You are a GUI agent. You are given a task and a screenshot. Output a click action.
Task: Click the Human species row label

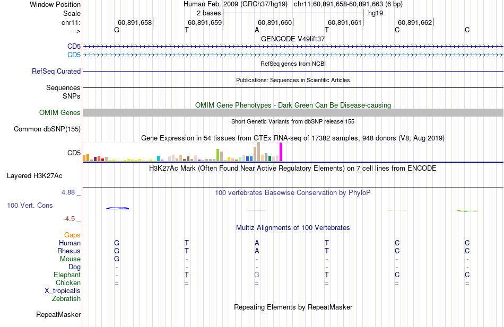(69, 243)
